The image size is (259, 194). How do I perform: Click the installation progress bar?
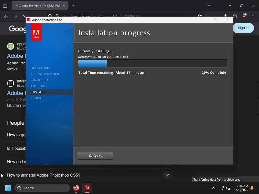pos(152,63)
